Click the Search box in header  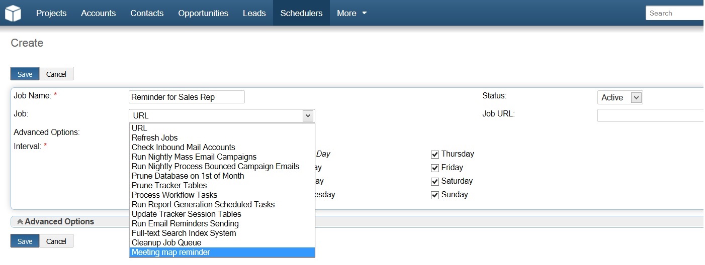click(x=675, y=13)
